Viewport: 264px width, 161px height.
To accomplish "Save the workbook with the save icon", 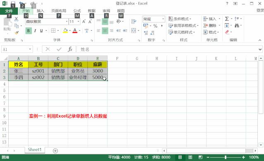I will [x=13, y=3].
